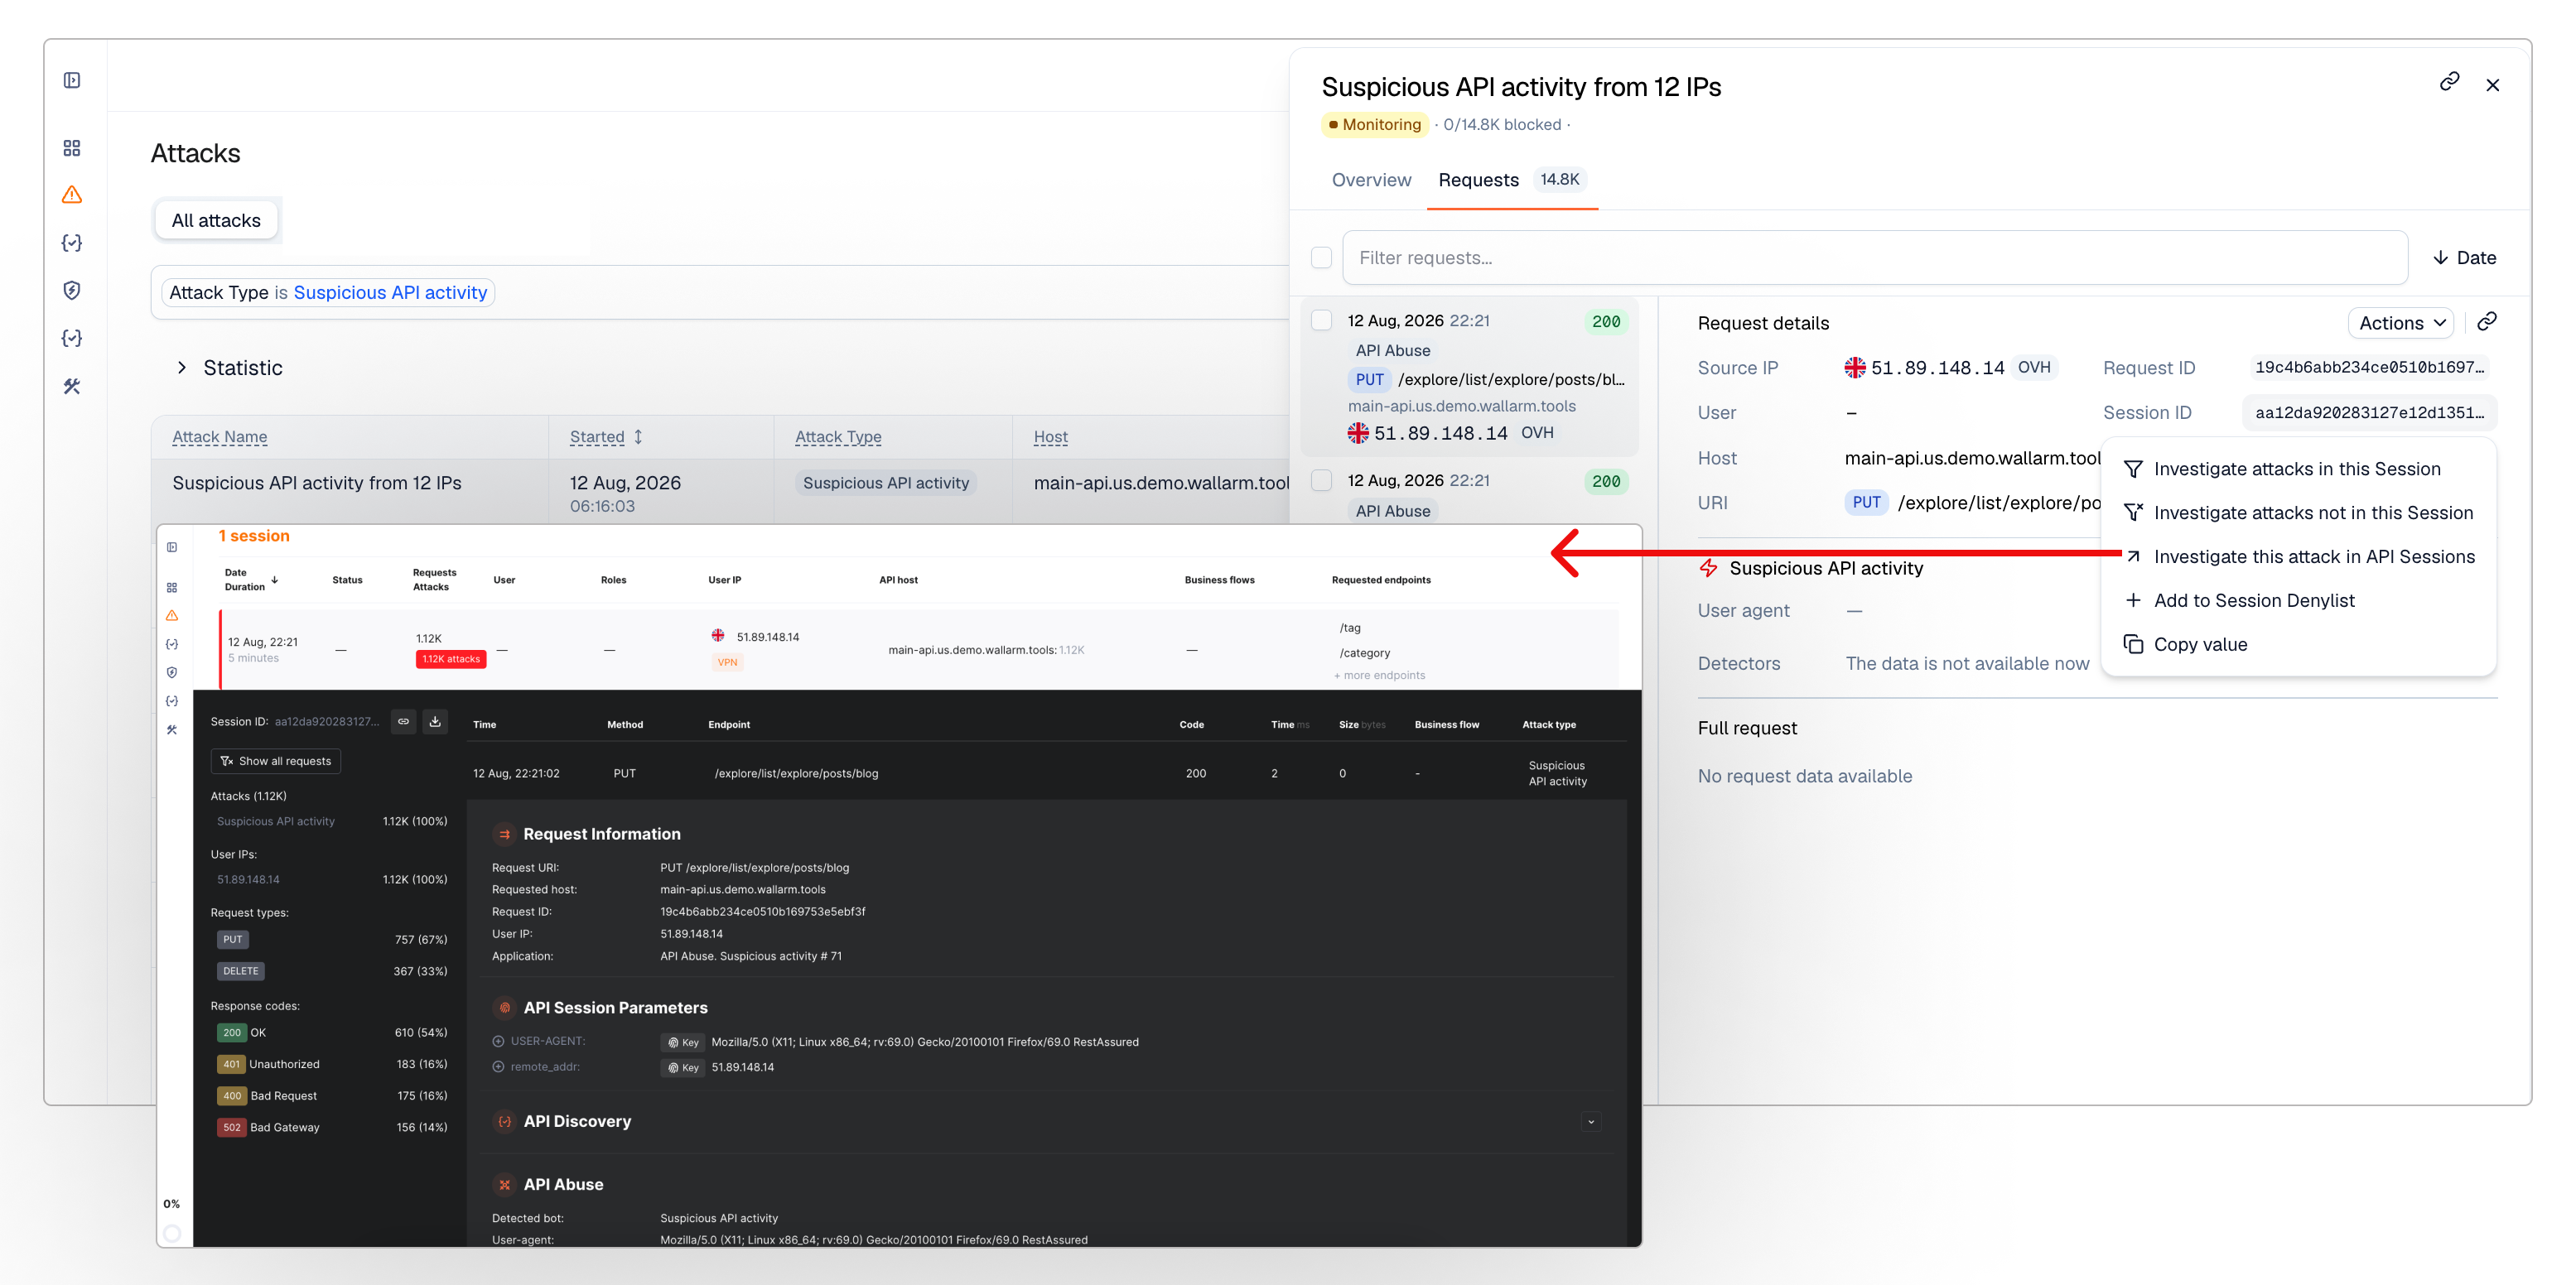The width and height of the screenshot is (2576, 1285).
Task: Click the API Session Parameters fingerprint icon
Action: coord(505,1008)
